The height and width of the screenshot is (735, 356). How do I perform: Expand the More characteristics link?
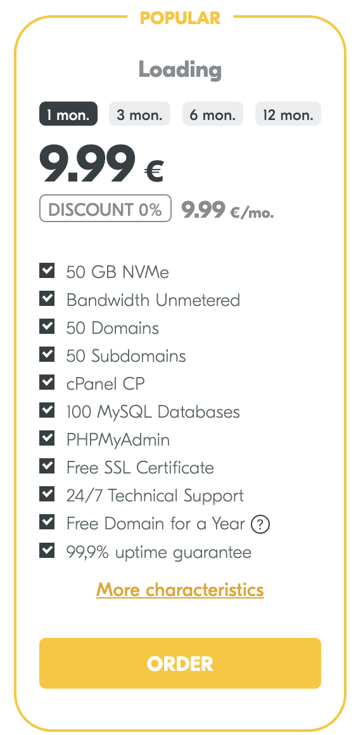pos(180,590)
